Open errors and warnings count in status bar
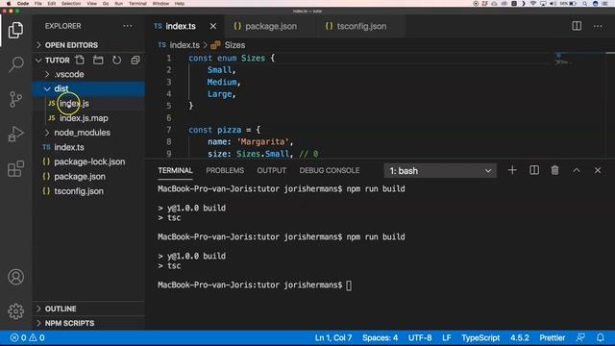 [x=28, y=337]
